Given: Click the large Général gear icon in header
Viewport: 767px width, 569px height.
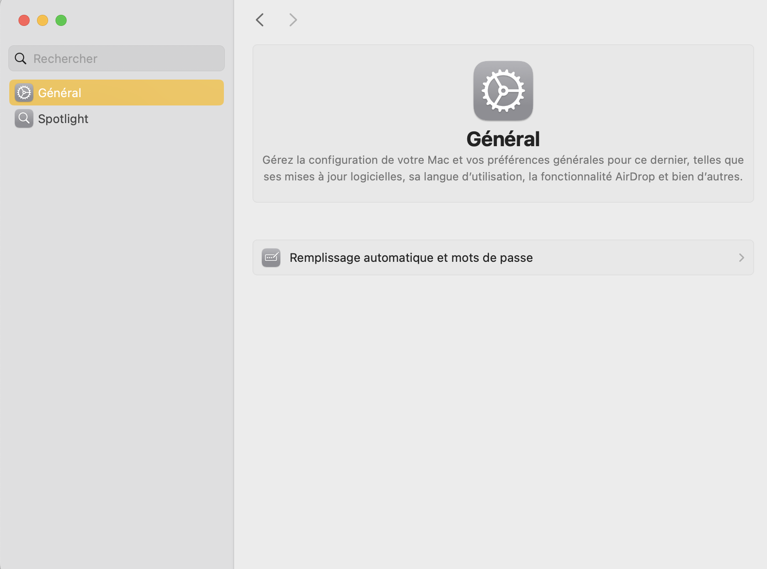Looking at the screenshot, I should click(503, 91).
